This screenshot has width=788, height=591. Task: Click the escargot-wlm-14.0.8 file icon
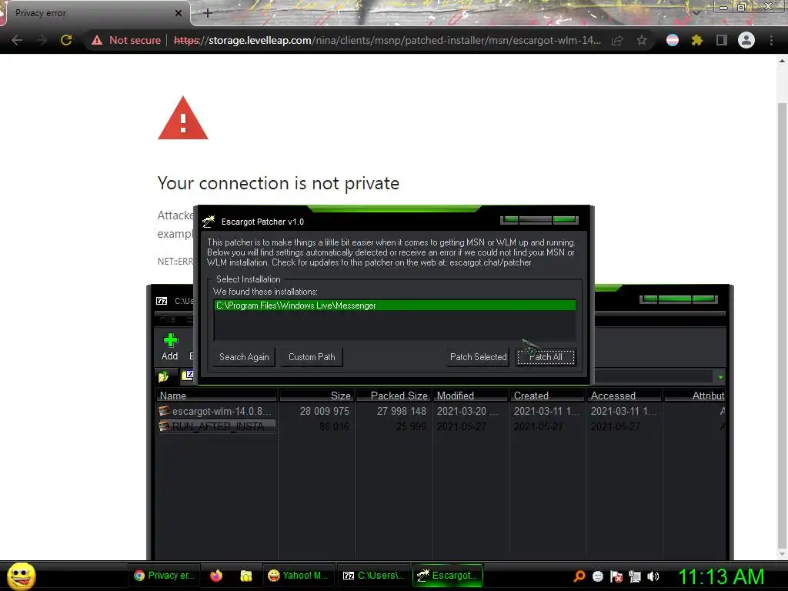tap(164, 411)
